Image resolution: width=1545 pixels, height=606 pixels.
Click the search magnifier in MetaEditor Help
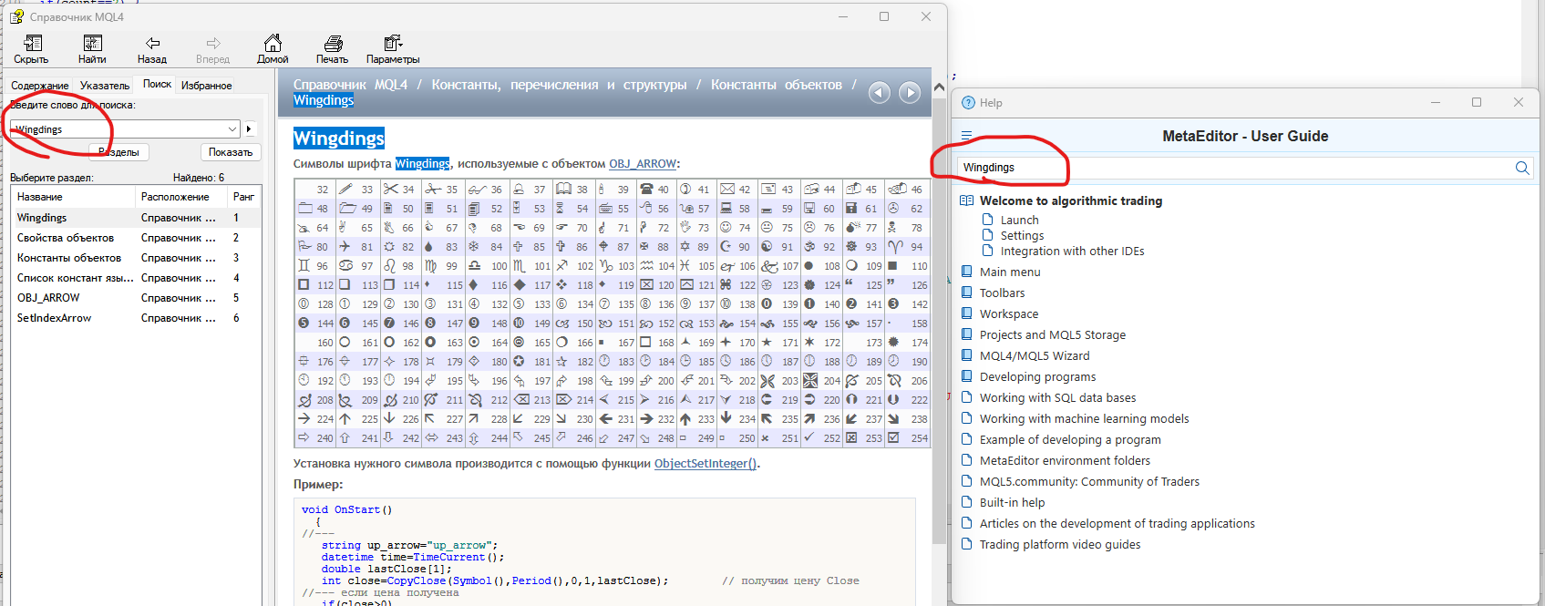pyautogui.click(x=1521, y=168)
